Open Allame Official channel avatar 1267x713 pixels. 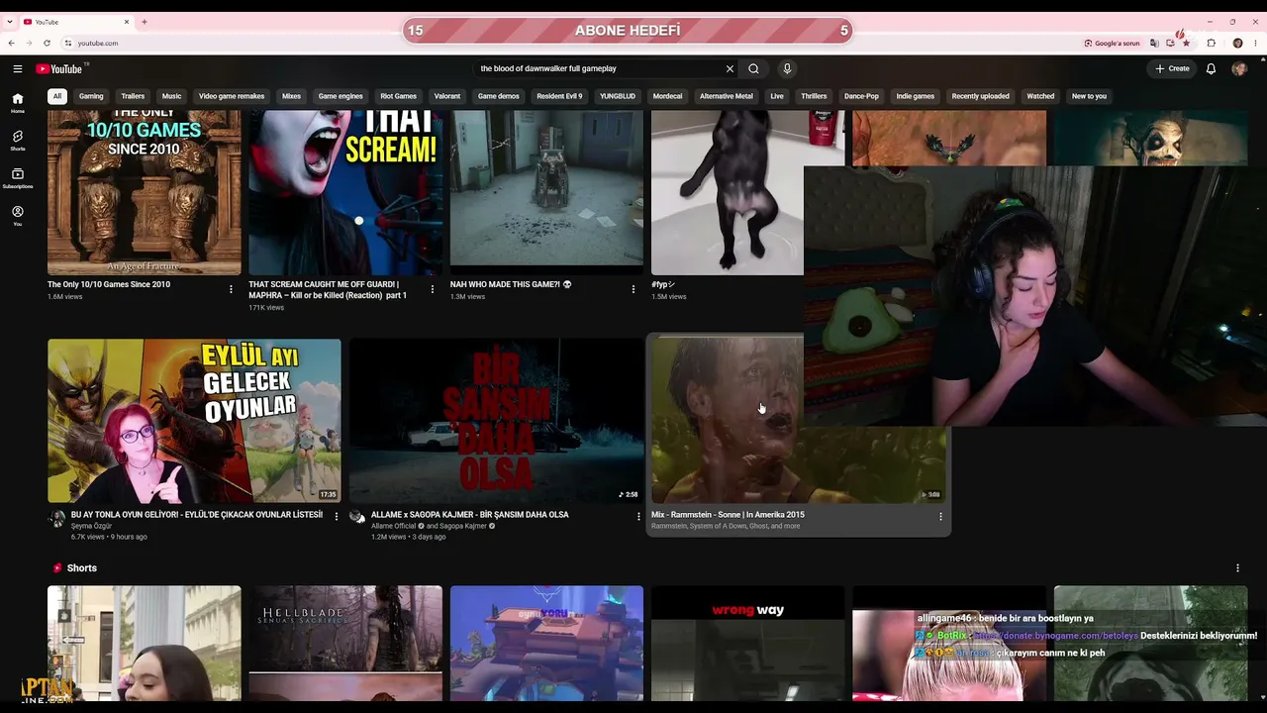click(x=357, y=518)
